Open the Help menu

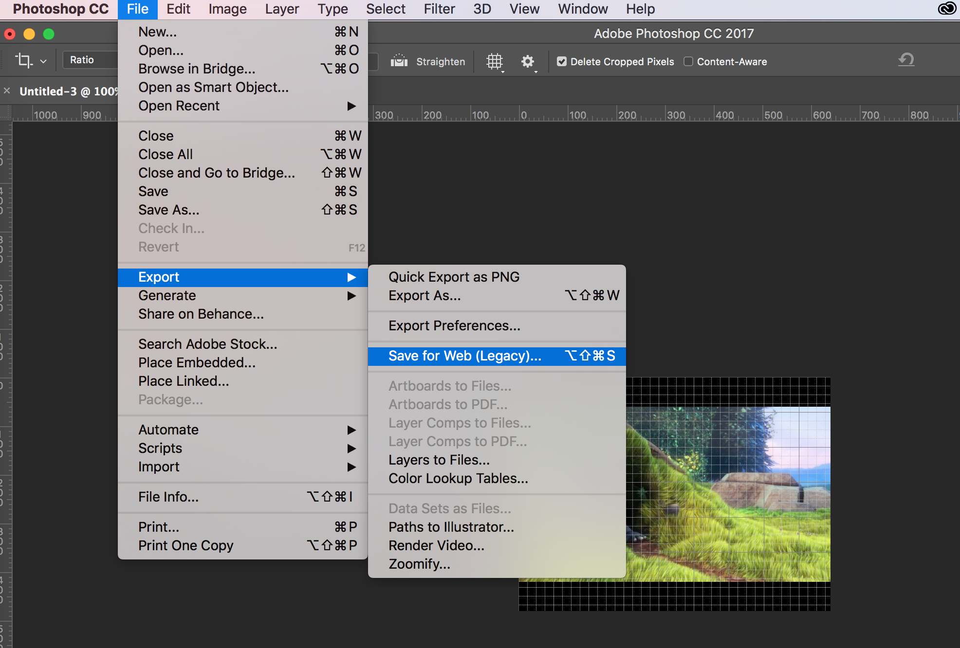(x=640, y=9)
